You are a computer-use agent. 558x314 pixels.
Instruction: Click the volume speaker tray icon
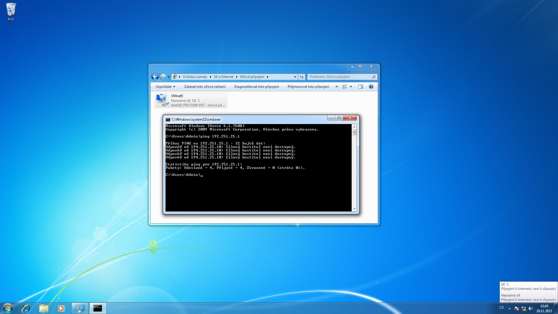531,308
